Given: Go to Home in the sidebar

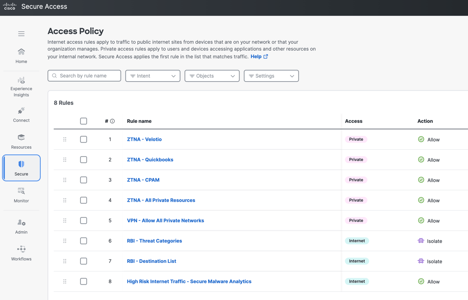Looking at the screenshot, I should pyautogui.click(x=21, y=56).
